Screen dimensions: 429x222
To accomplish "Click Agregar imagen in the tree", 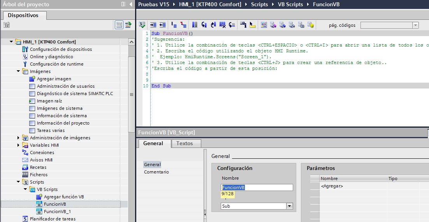I will coord(54,78).
